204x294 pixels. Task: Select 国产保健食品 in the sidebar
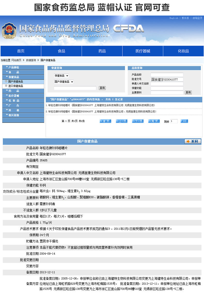(x=23, y=82)
